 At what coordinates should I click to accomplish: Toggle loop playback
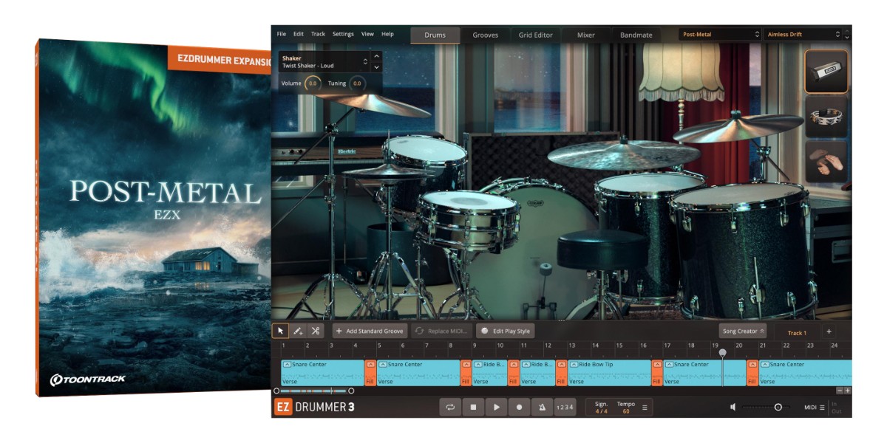[450, 407]
